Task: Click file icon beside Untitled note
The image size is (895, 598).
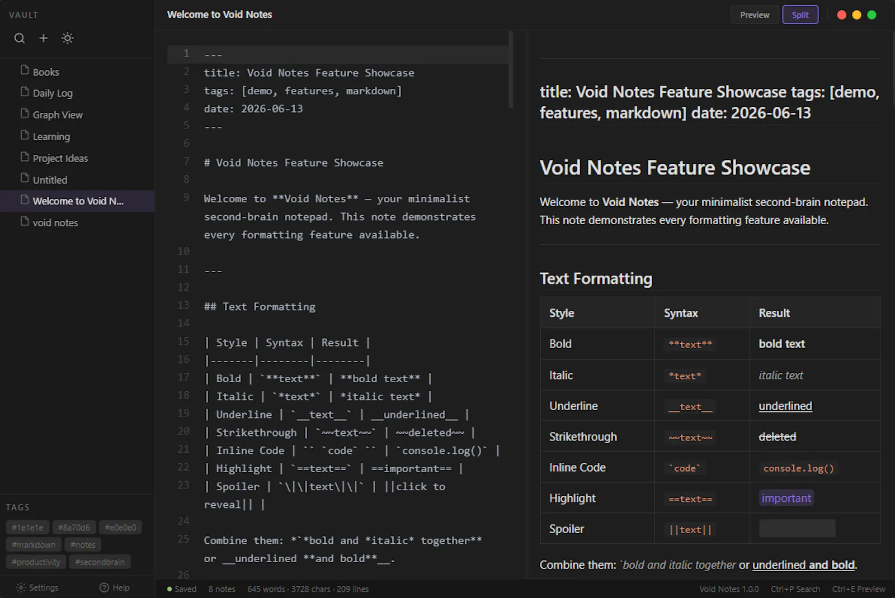Action: click(25, 178)
